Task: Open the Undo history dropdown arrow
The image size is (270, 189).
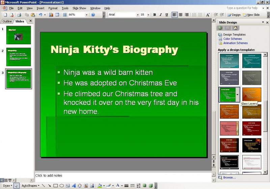Action: tap(45, 15)
